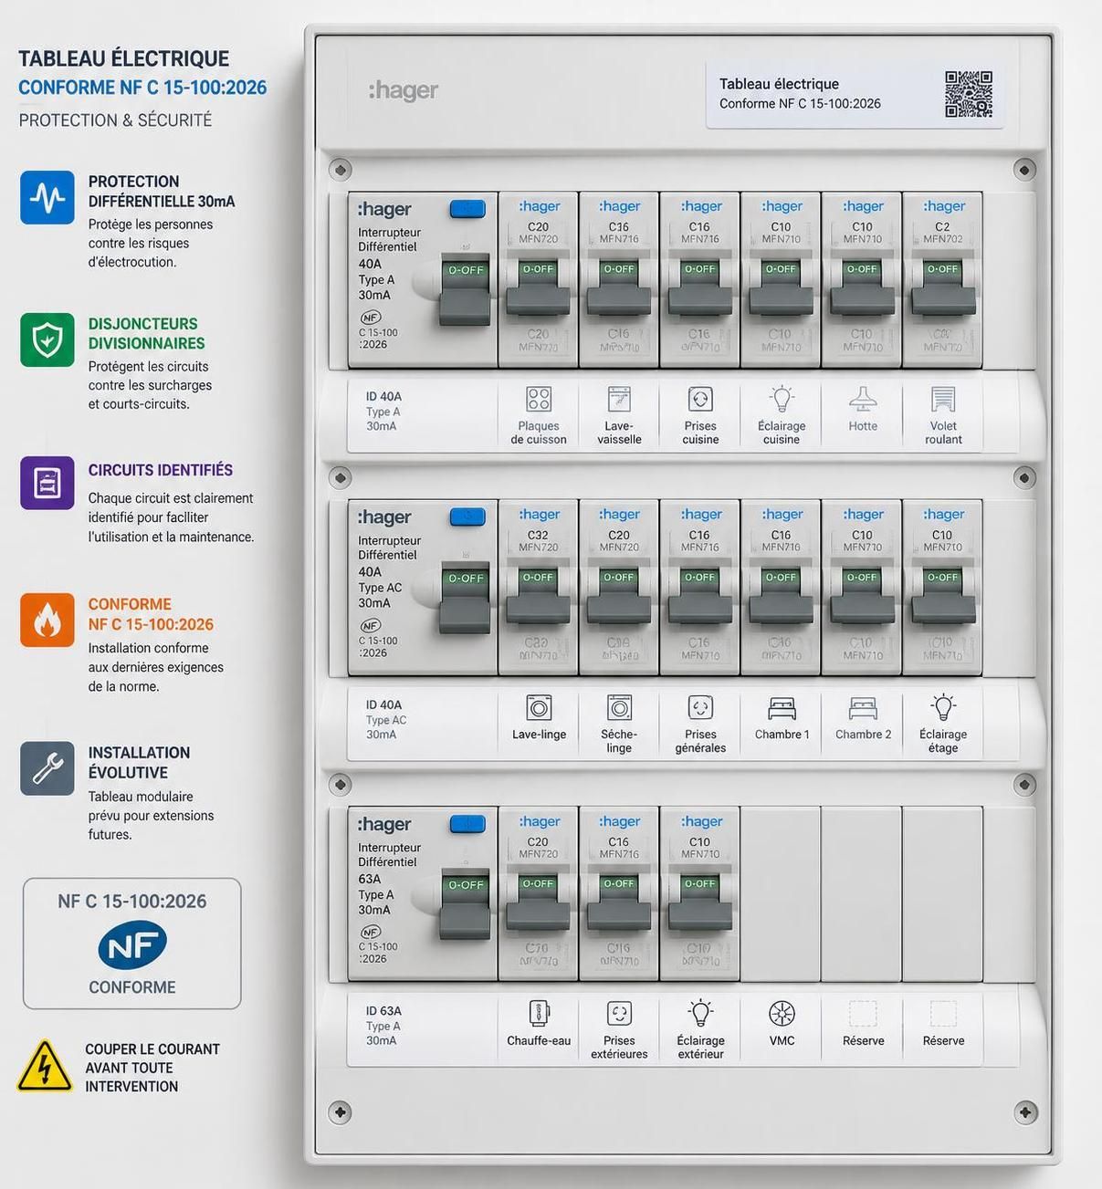
Task: Click the QR code on the panel label
Action: coord(969,94)
